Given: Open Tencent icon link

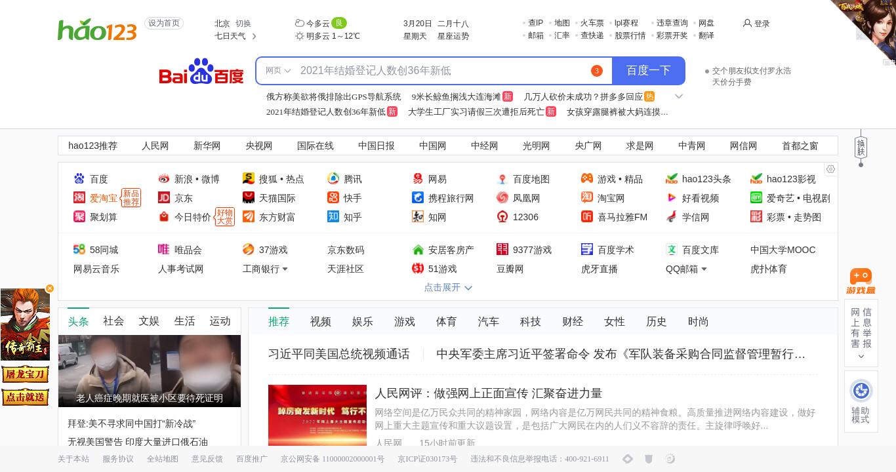Looking at the screenshot, I should [333, 179].
